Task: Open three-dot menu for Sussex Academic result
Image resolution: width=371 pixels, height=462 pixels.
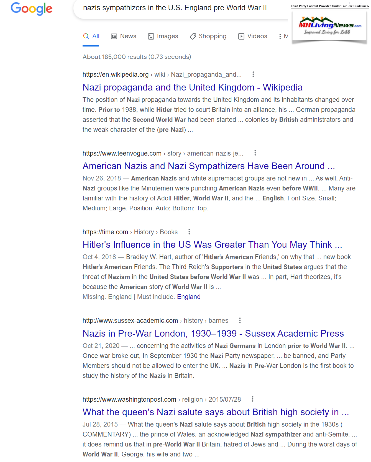Action: click(x=240, y=320)
